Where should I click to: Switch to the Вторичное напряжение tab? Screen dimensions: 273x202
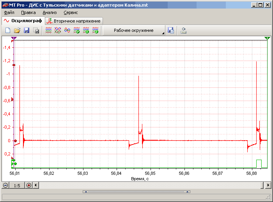tap(74, 21)
